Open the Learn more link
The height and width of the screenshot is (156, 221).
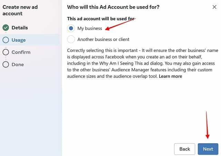pos(170,76)
